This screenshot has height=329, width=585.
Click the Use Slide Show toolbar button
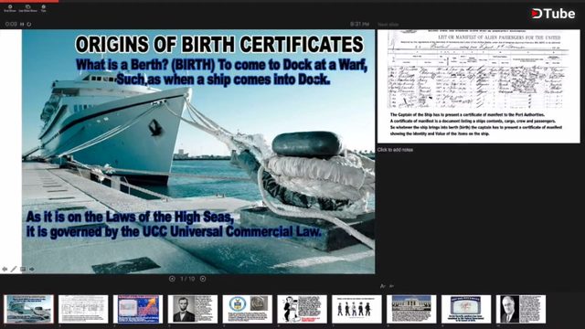pyautogui.click(x=28, y=8)
